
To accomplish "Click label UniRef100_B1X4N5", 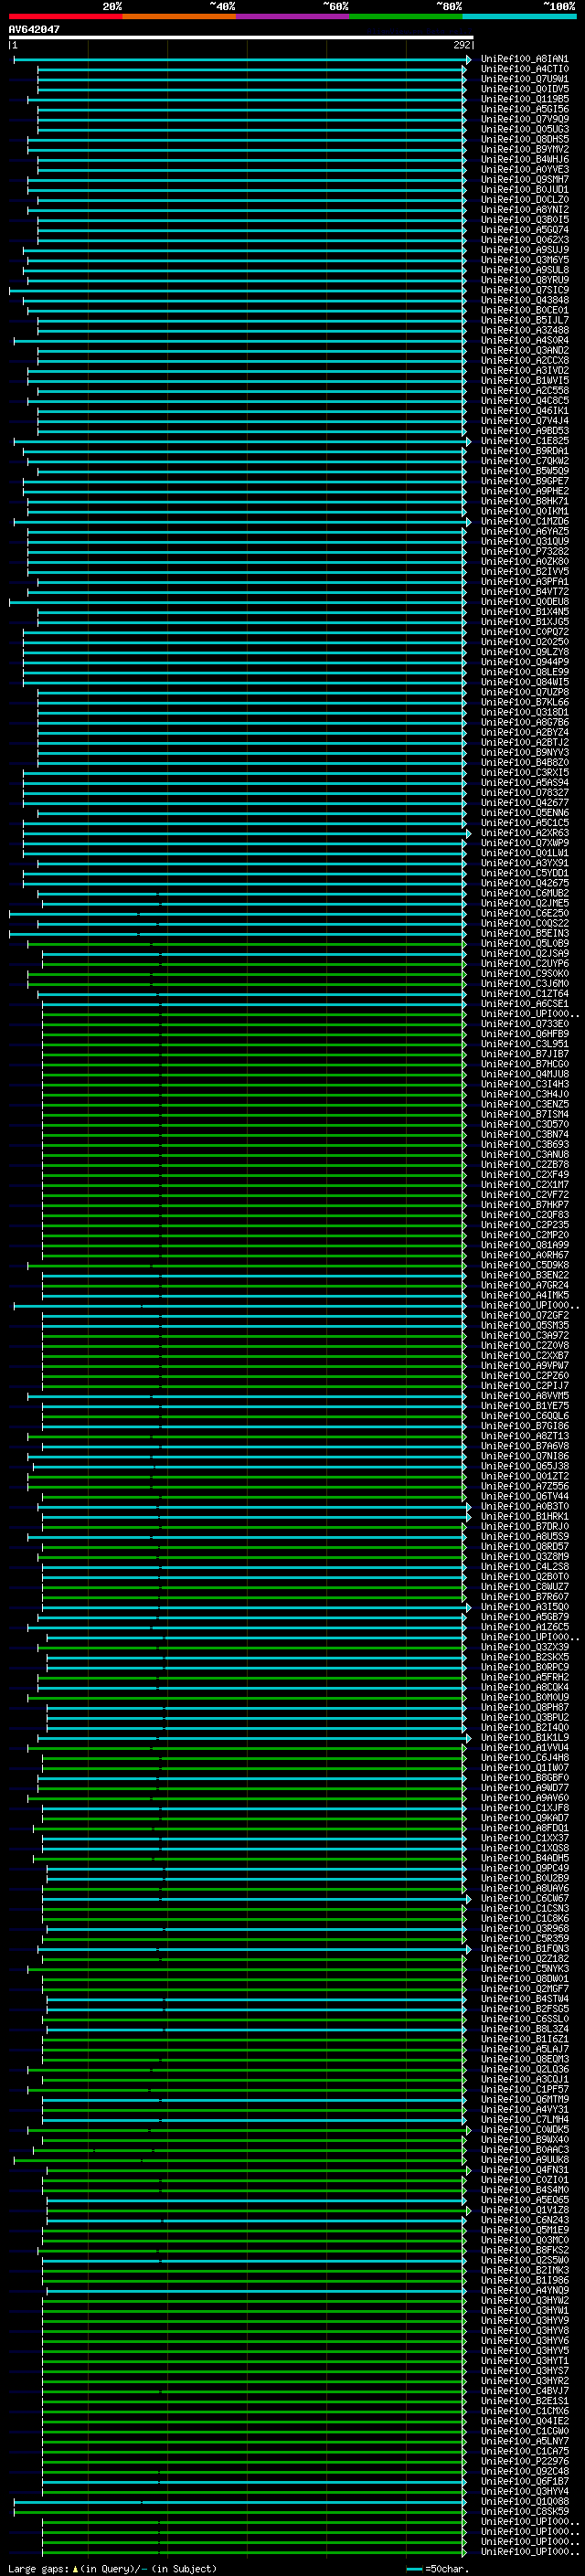I will pyautogui.click(x=524, y=611).
